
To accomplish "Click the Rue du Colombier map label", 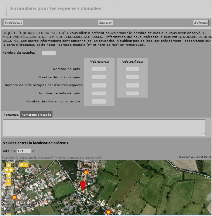I will 64,171.
